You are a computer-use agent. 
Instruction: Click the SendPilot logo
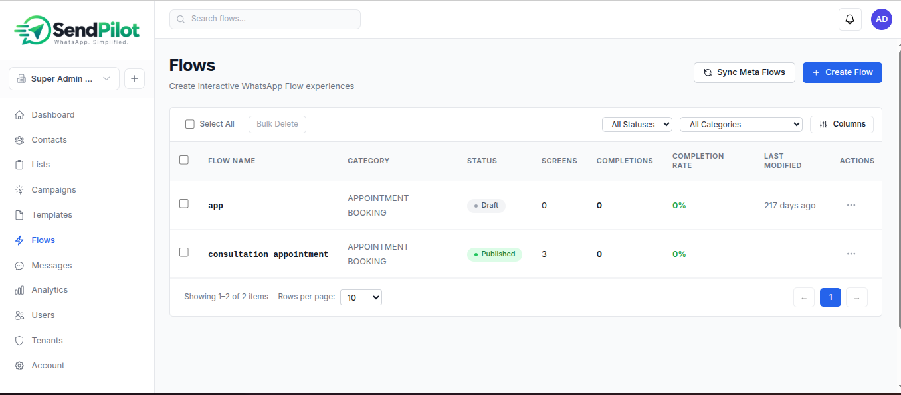coord(77,30)
